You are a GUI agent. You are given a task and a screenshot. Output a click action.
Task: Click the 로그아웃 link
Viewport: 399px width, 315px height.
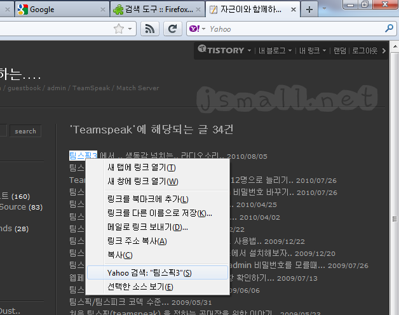pyautogui.click(x=365, y=51)
